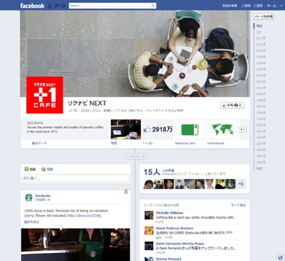Open Michelle Williams profile link
The height and width of the screenshot is (261, 285).
169,213
